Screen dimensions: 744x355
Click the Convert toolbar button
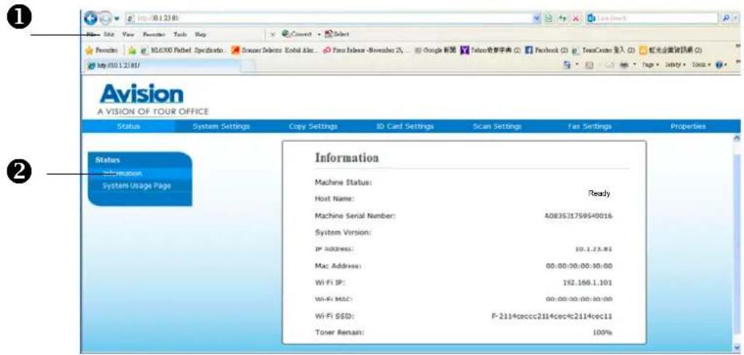(x=297, y=34)
